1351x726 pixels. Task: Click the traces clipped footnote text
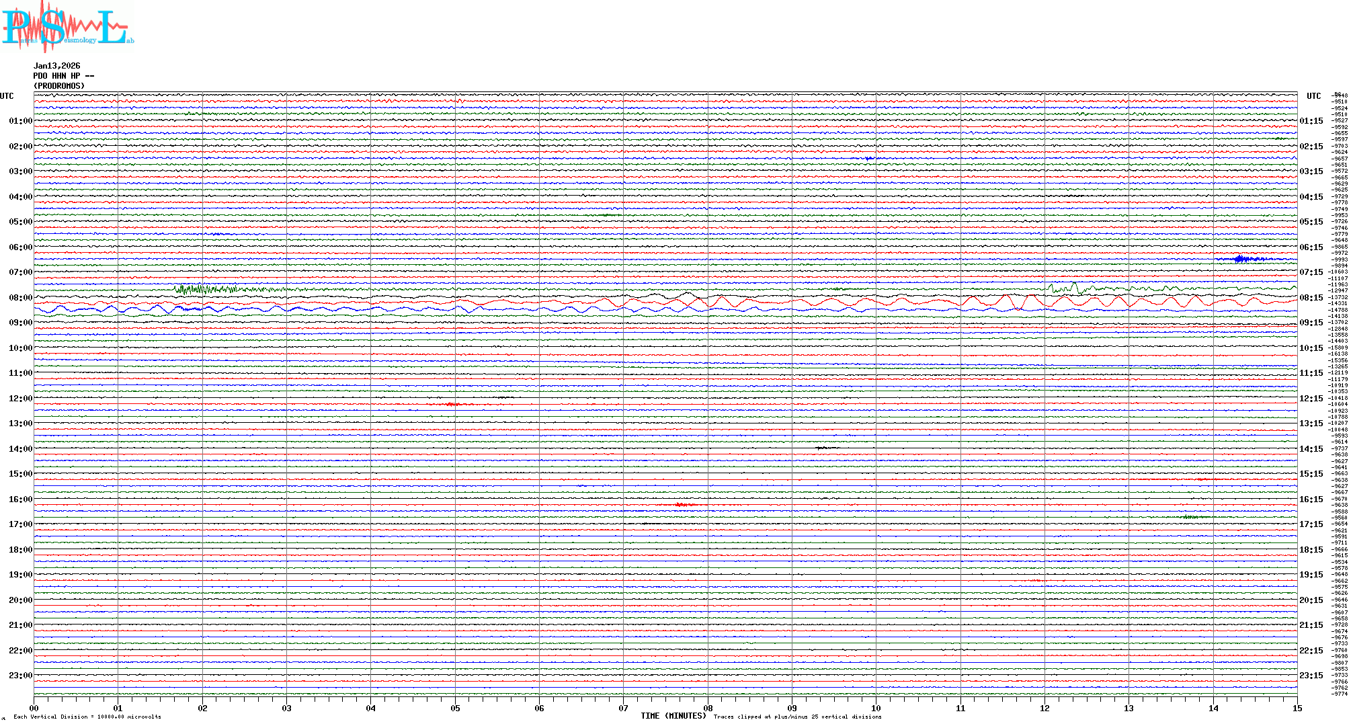pos(797,717)
